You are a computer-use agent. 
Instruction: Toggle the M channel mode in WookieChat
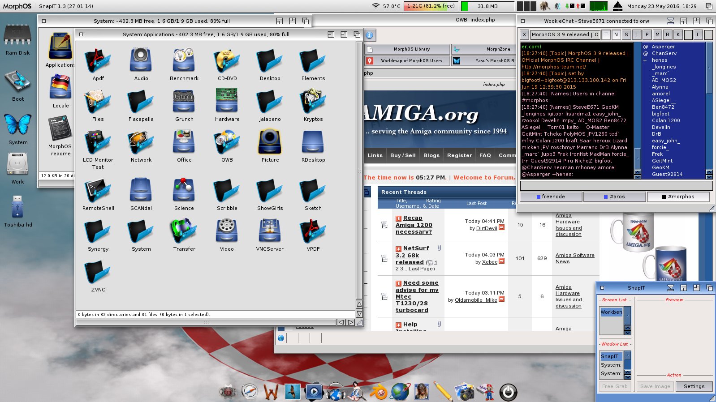click(657, 34)
